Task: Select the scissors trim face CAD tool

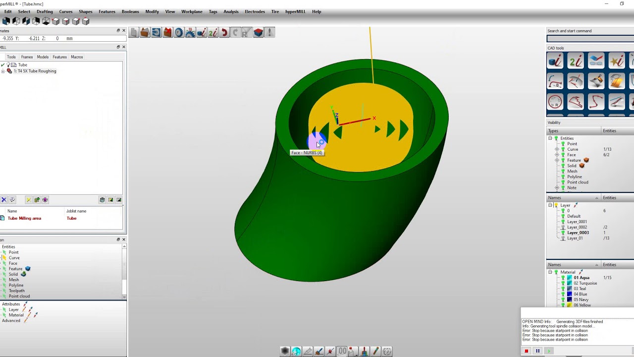Action: [596, 81]
